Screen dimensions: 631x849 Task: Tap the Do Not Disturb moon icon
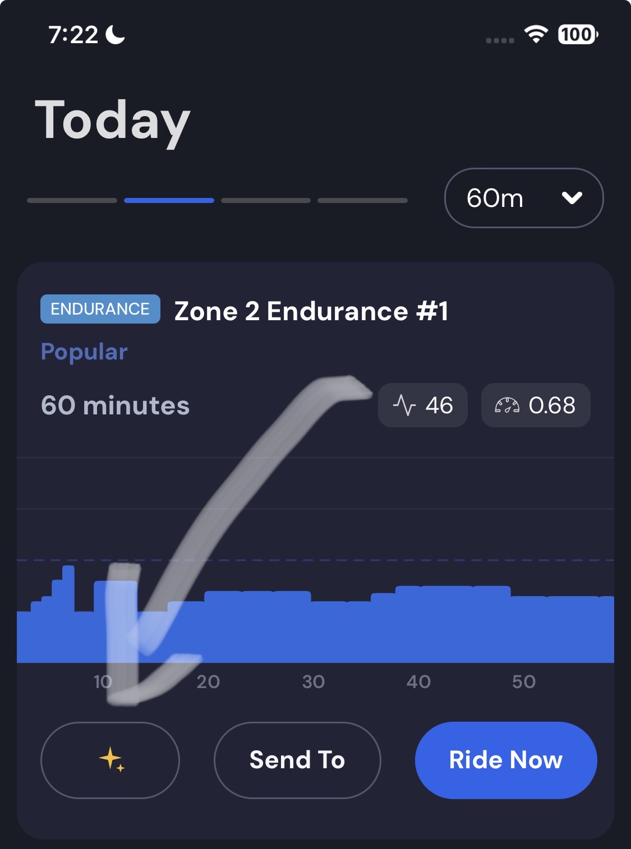click(115, 35)
